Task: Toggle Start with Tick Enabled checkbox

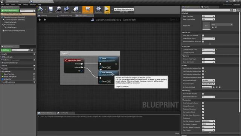Action: (203, 36)
